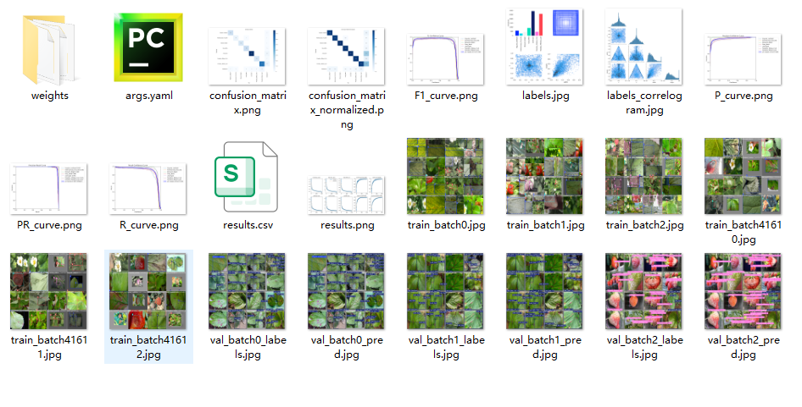Viewport: 802px width, 407px height.
Task: Select the val_batch0_labels.jpg thumbnail
Action: coord(247,291)
